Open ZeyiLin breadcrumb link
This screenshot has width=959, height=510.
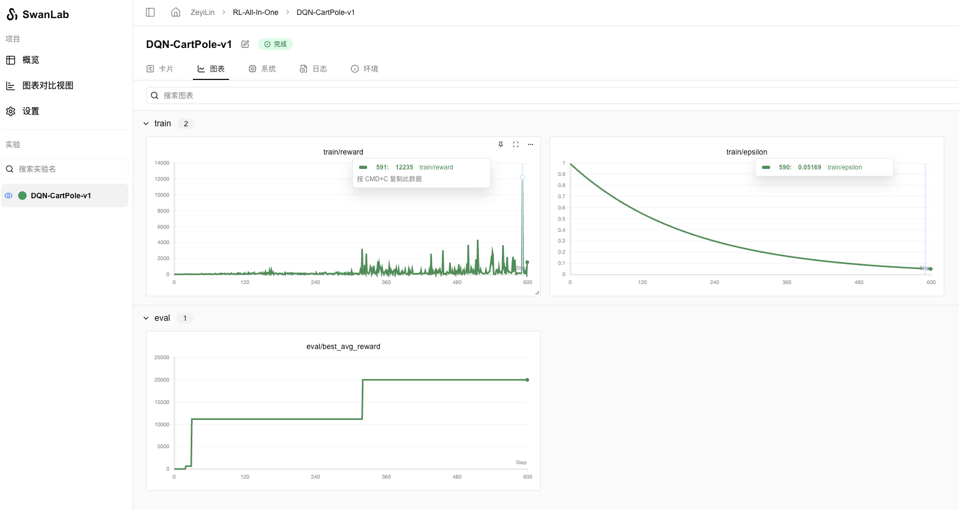(202, 12)
